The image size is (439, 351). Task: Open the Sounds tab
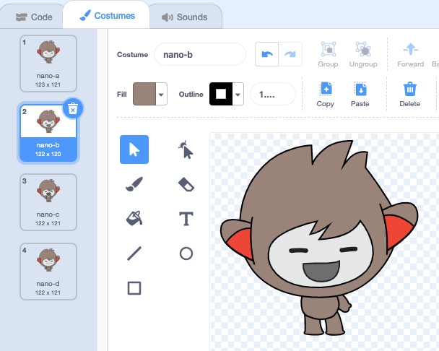pos(184,16)
